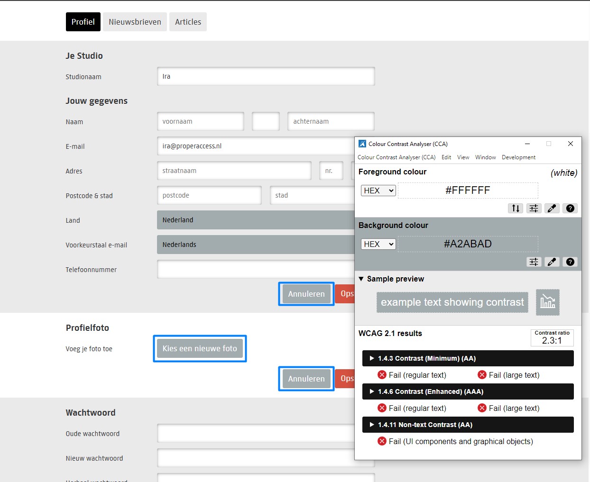Pick background colour with eyedropper
Viewport: 590px width, 482px height.
click(x=552, y=262)
